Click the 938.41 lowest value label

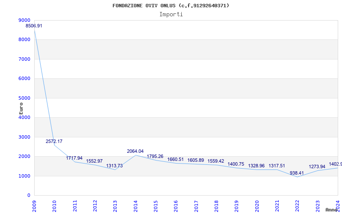pos(297,173)
